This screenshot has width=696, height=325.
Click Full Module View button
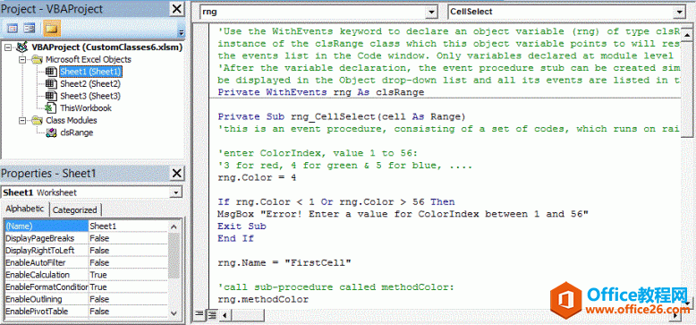[212, 315]
